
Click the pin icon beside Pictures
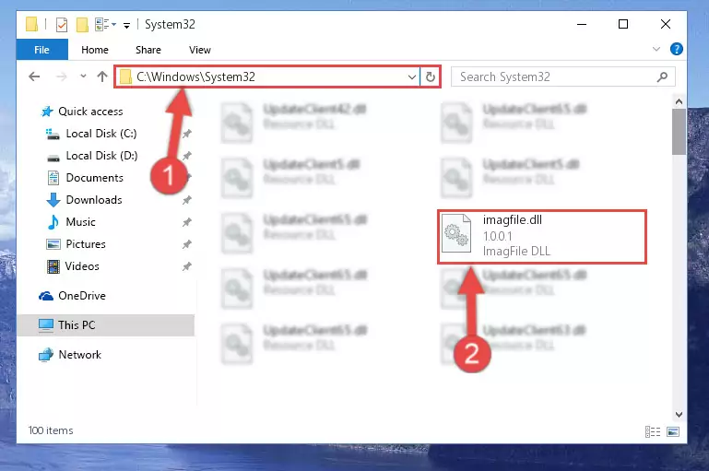(187, 244)
